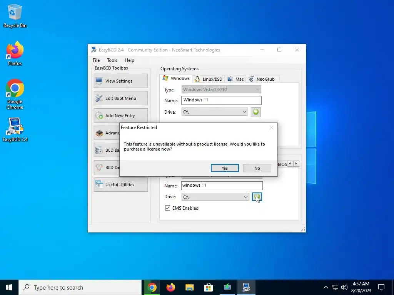Click the EasyBCD taskbar icon
The image size is (394, 295).
pos(246,287)
